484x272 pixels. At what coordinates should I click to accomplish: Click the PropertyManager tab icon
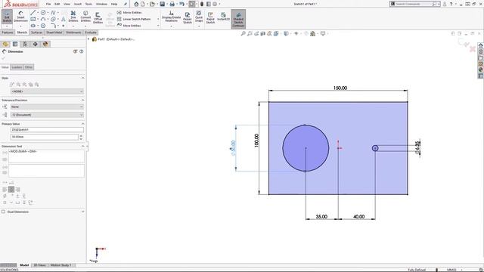coord(15,44)
